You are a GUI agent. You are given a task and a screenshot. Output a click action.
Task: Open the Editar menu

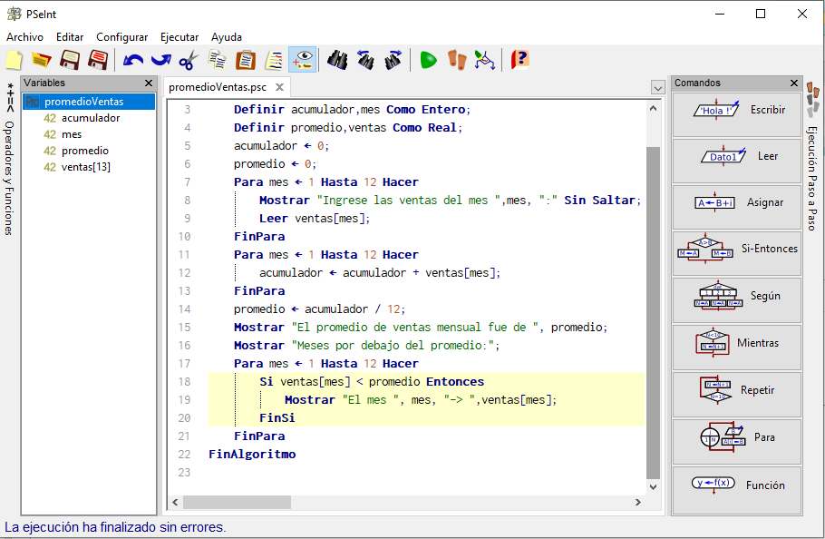(70, 37)
